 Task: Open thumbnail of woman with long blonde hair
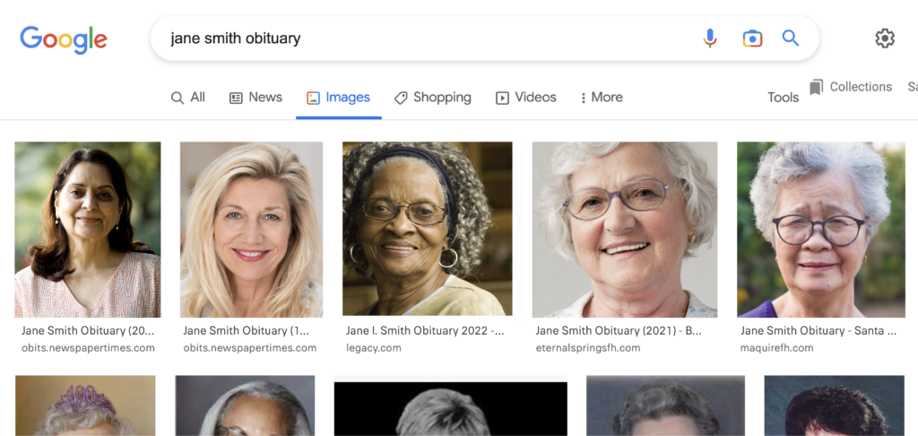251,230
